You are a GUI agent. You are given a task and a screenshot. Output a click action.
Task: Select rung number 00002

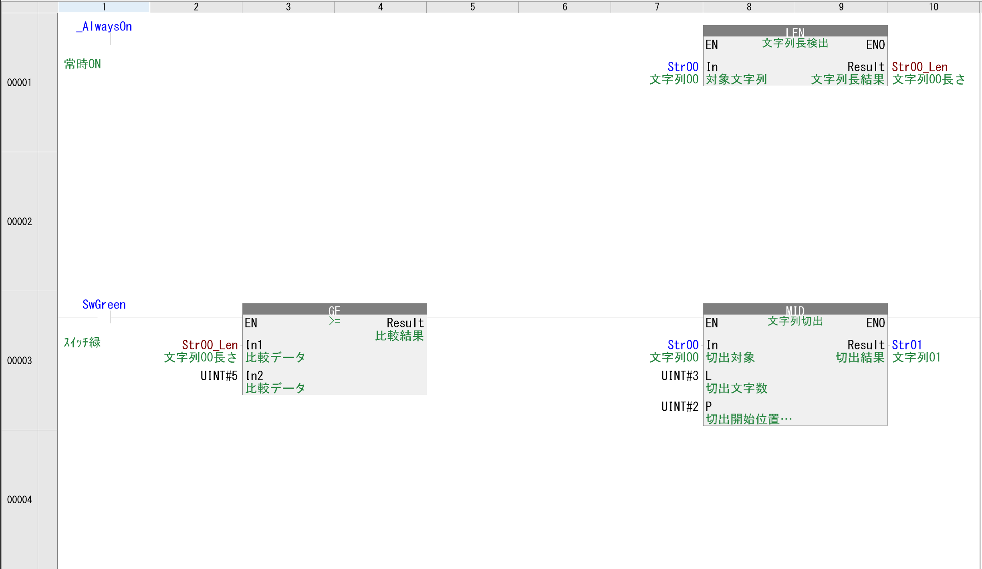pos(19,222)
